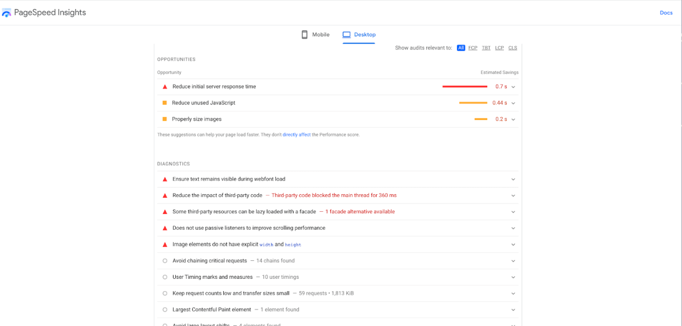682x326 pixels.
Task: Click the 0.2 s savings value
Action: click(x=501, y=119)
